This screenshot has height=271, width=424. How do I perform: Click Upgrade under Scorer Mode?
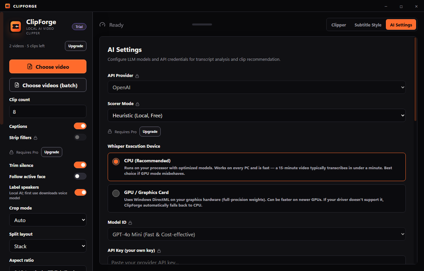[x=150, y=132]
